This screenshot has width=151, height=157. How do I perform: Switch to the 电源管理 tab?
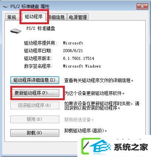pyautogui.click(x=78, y=17)
